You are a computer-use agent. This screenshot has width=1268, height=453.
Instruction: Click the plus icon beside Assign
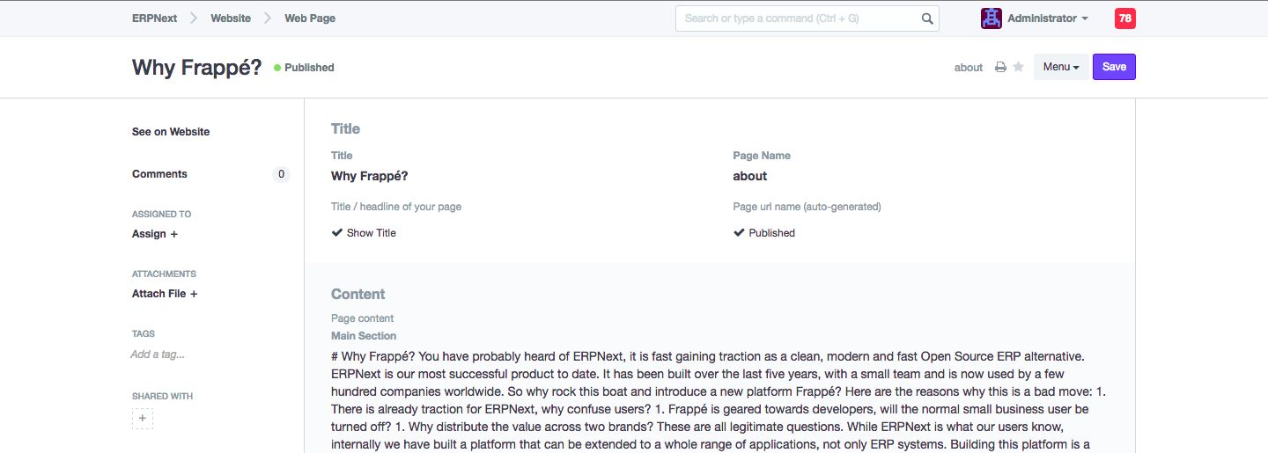tap(173, 234)
